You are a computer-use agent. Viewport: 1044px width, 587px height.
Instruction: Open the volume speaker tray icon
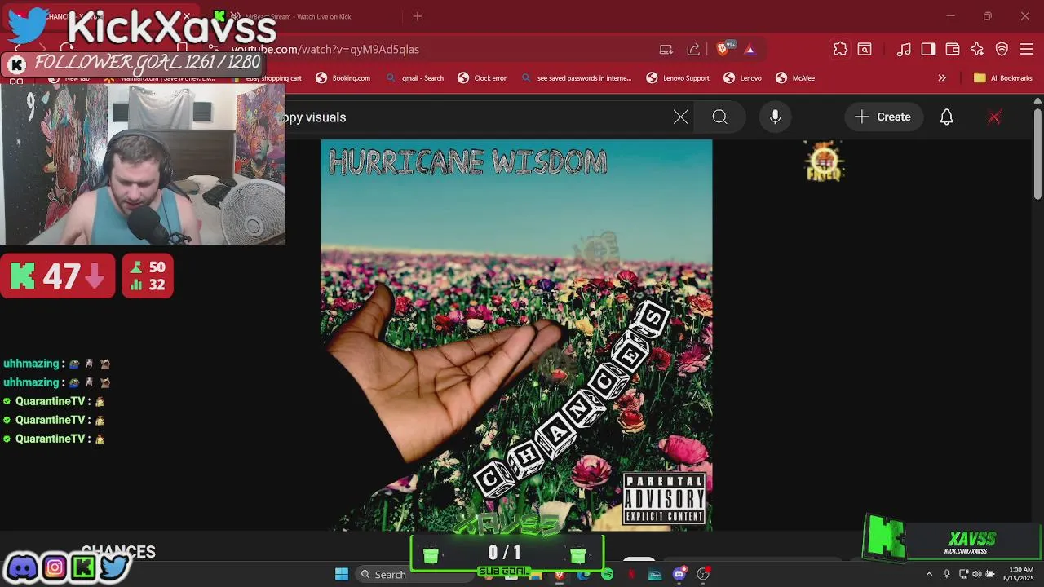977,575
